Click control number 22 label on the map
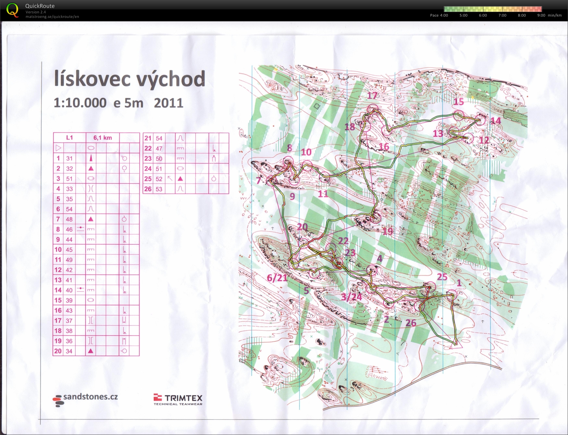568x435 pixels. point(343,241)
